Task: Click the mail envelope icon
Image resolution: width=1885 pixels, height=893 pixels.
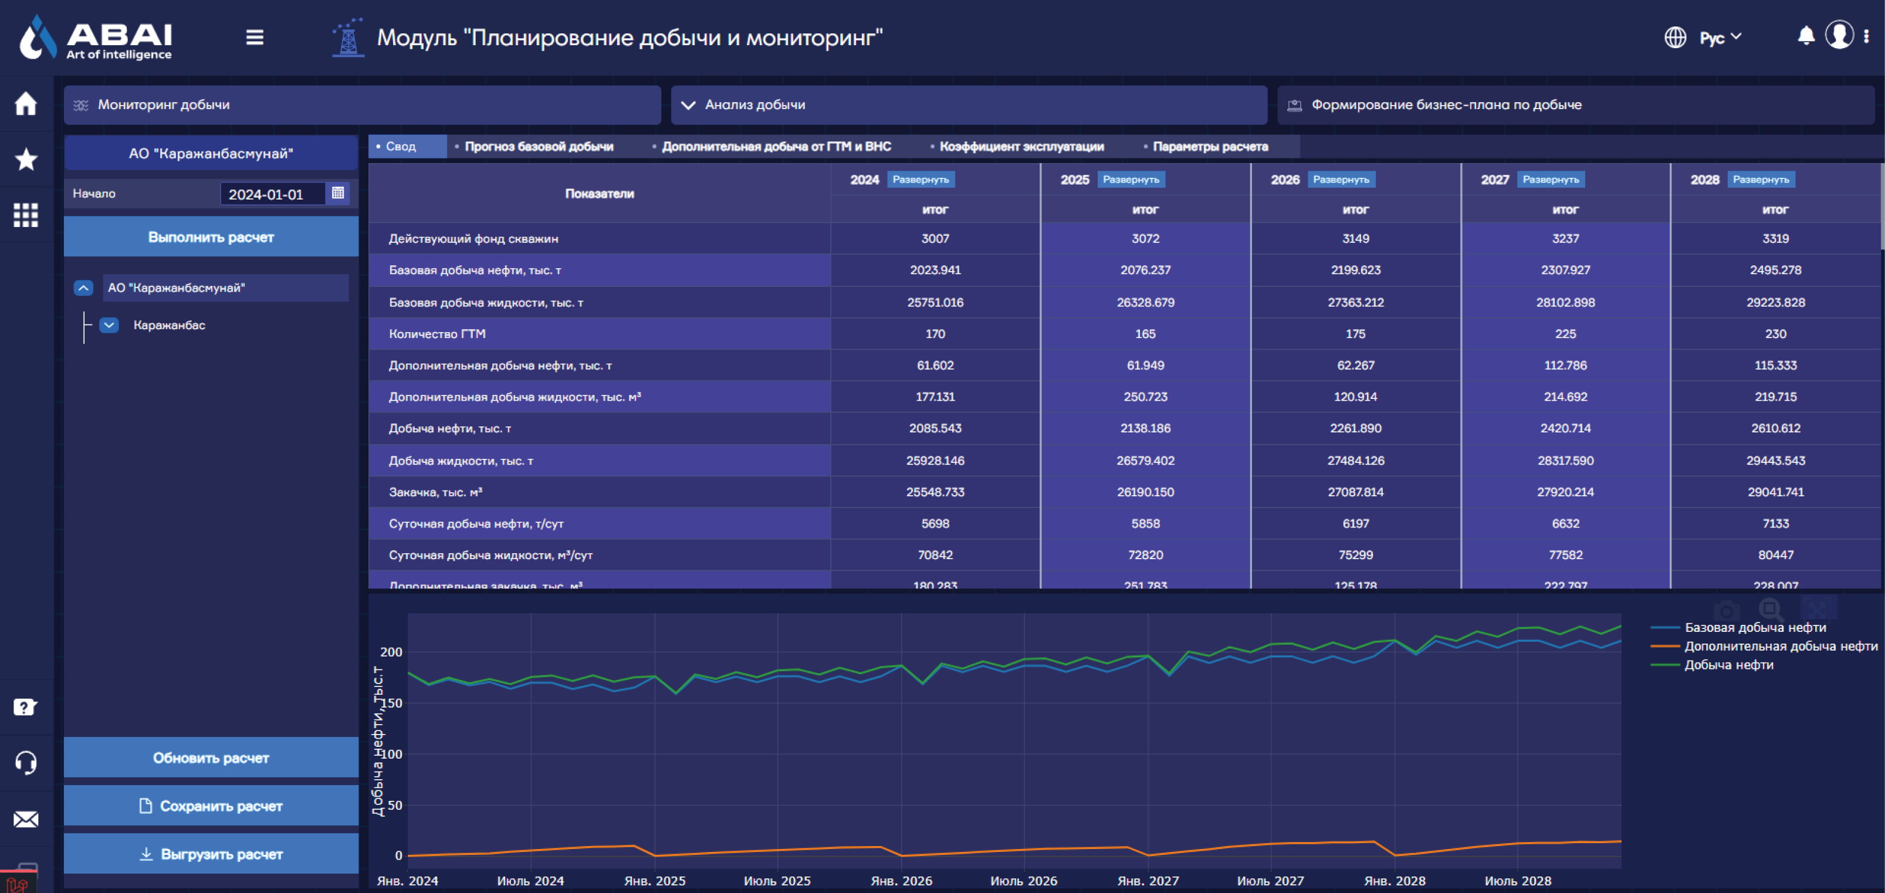Action: 26,819
